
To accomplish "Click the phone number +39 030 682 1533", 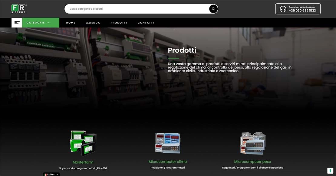I will tap(302, 11).
